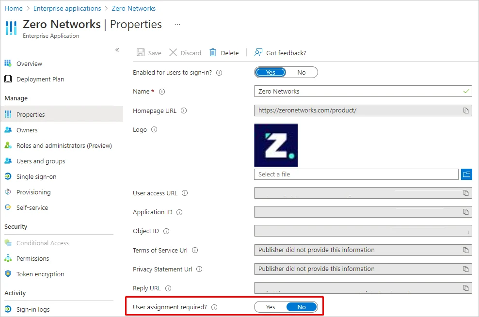Image resolution: width=479 pixels, height=317 pixels.
Task: Select Properties in the Manage section
Action: [62, 114]
